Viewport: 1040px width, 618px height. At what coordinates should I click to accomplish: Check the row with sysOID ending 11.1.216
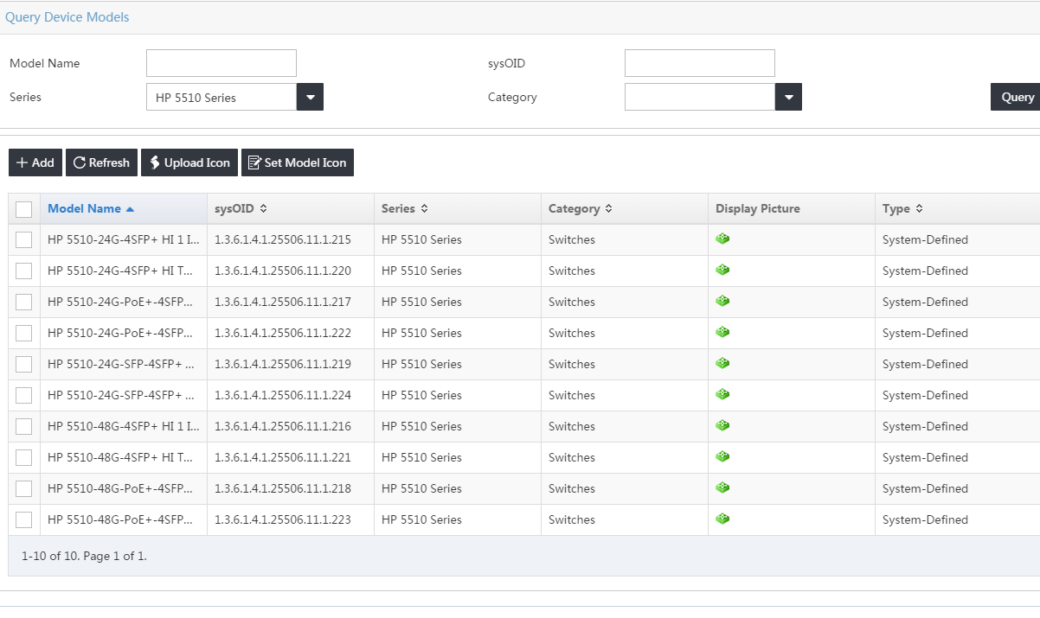(x=24, y=426)
